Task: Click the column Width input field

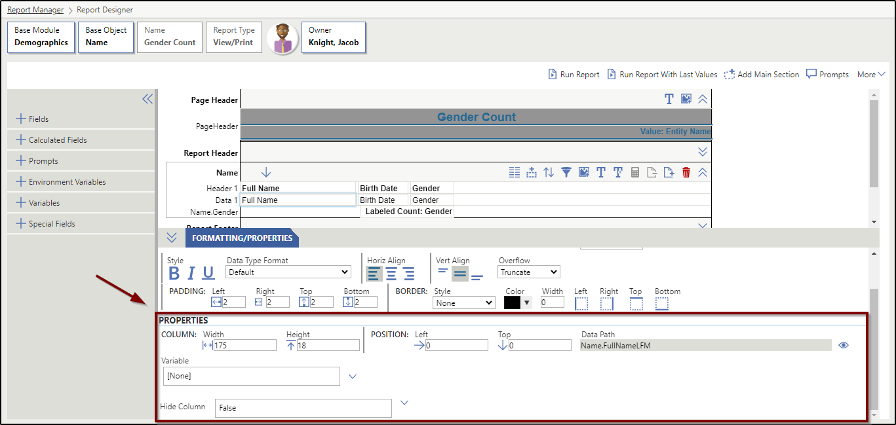Action: (244, 345)
